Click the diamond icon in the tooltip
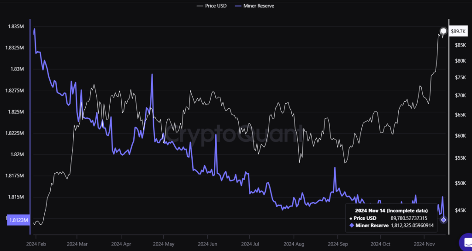The image size is (472, 251). 351,225
